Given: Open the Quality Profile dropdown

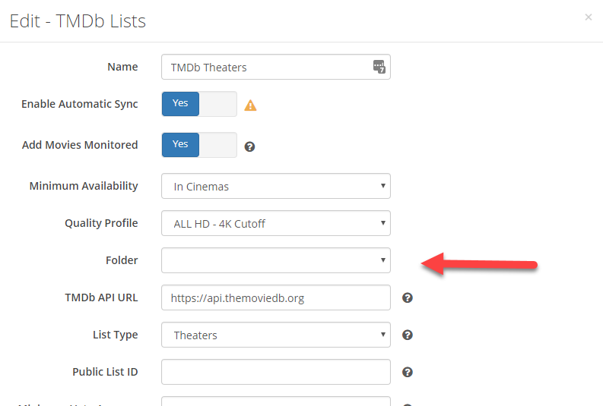Looking at the screenshot, I should [276, 223].
